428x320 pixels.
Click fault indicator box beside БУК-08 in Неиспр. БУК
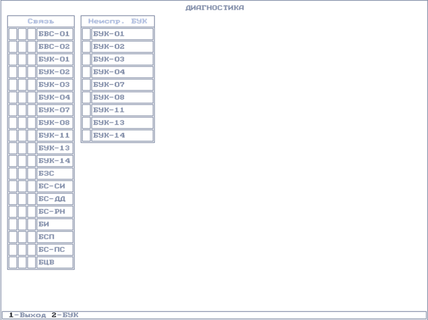86,97
